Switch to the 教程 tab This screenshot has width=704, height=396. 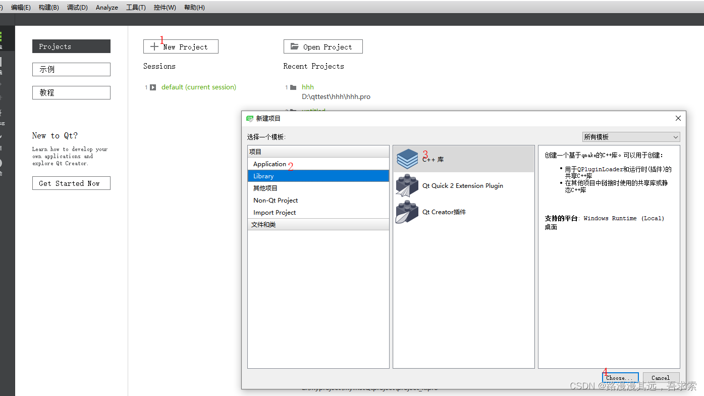click(x=71, y=92)
